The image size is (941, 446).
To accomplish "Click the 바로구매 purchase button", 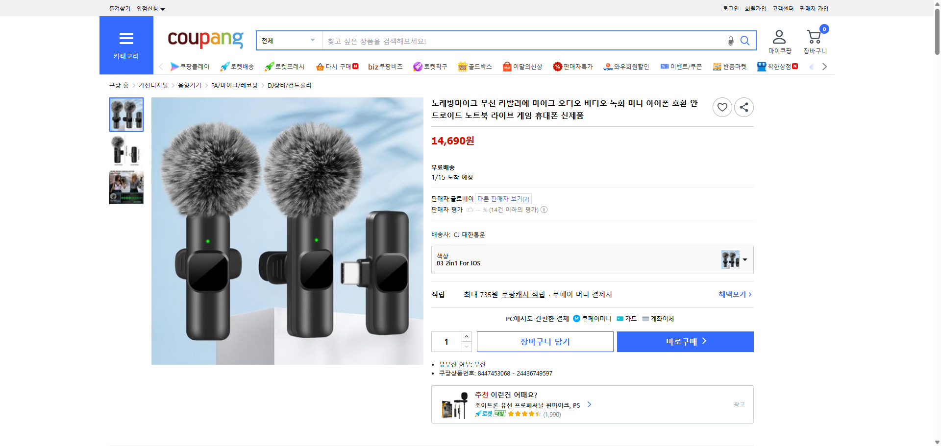I will [685, 341].
